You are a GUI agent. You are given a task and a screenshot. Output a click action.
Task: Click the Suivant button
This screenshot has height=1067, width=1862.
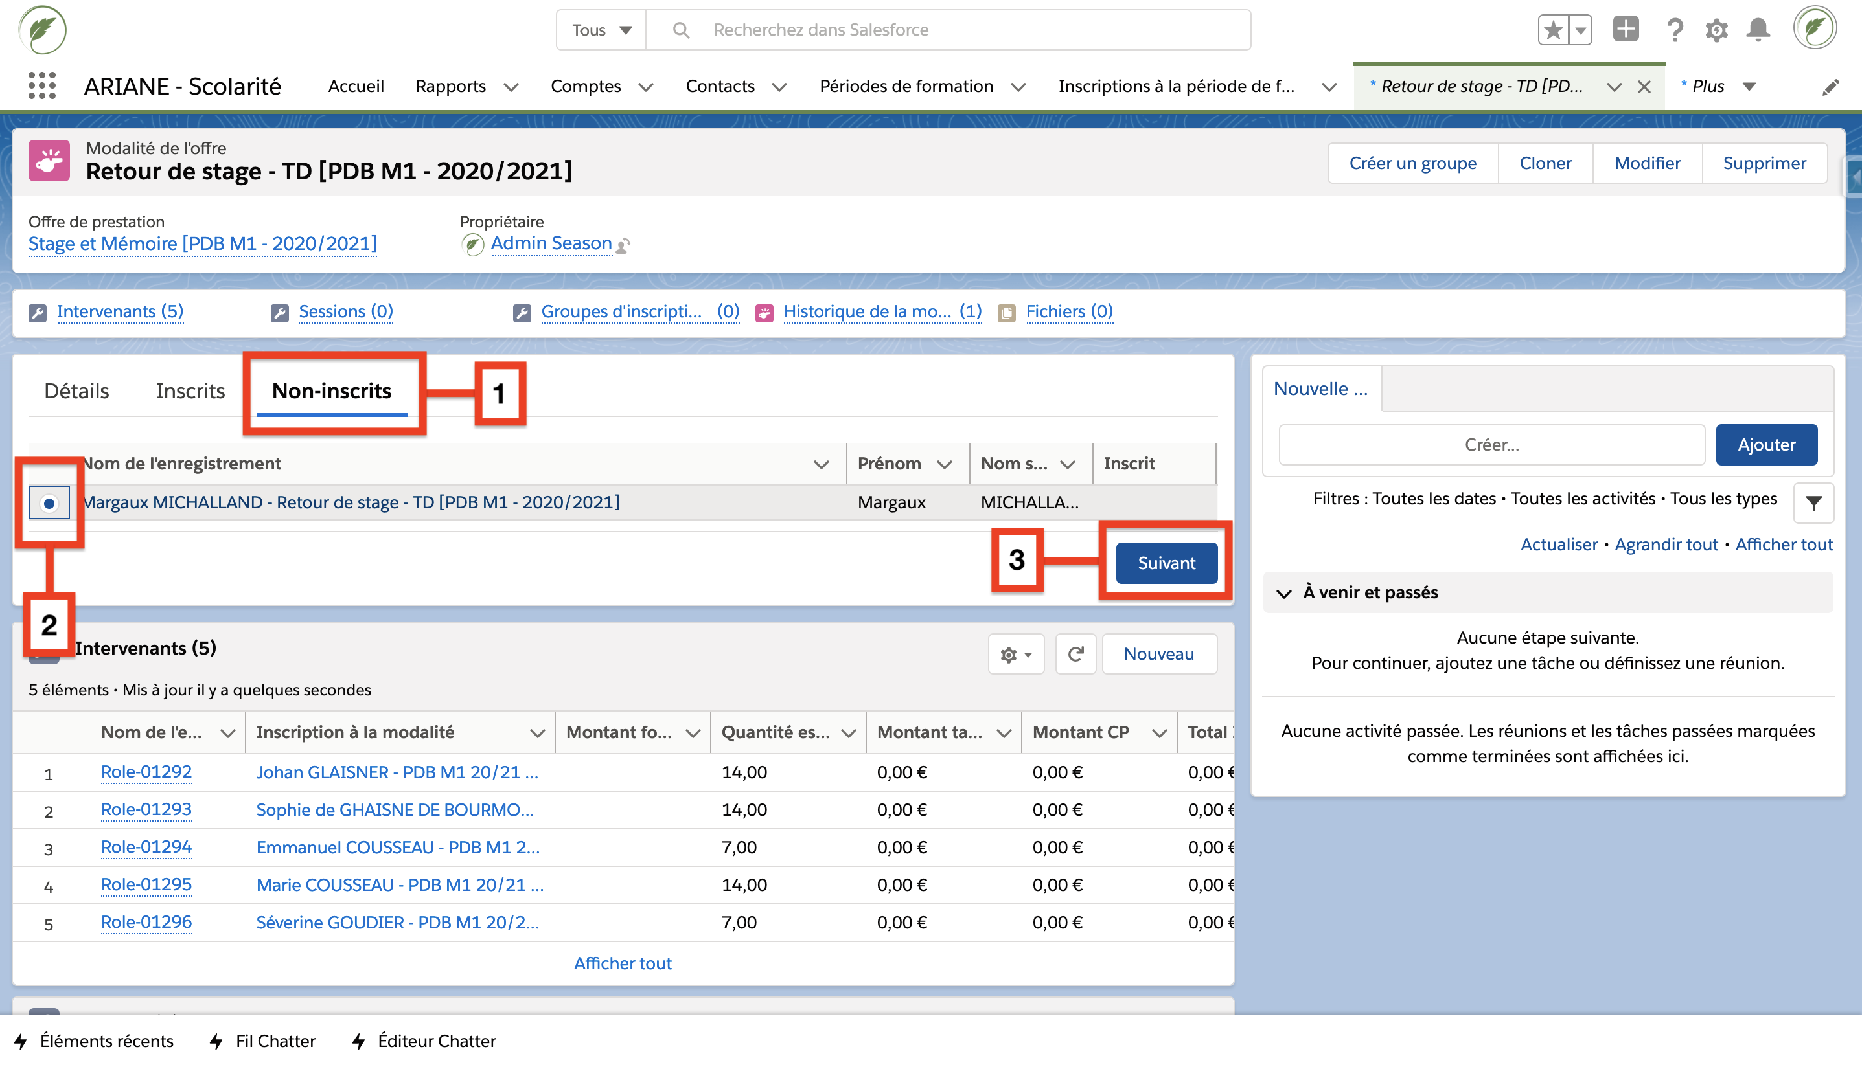(x=1166, y=563)
